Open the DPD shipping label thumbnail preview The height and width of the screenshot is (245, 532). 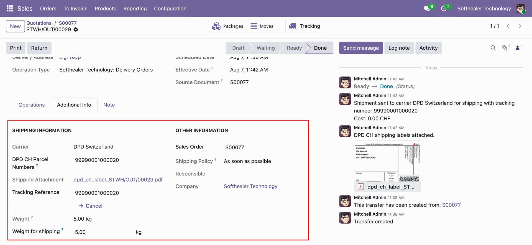(x=387, y=161)
